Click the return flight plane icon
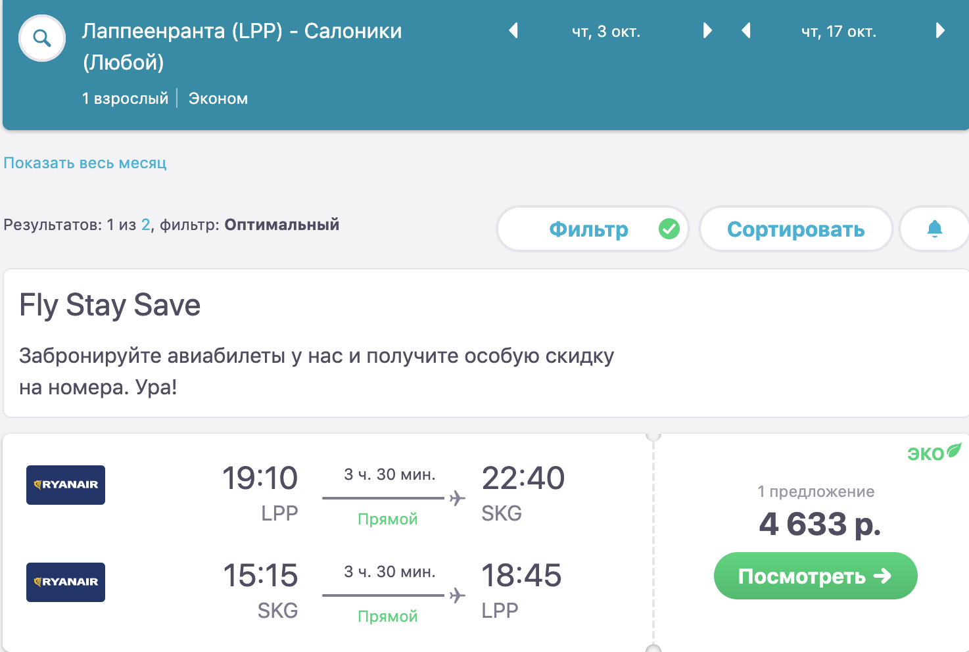 (458, 595)
